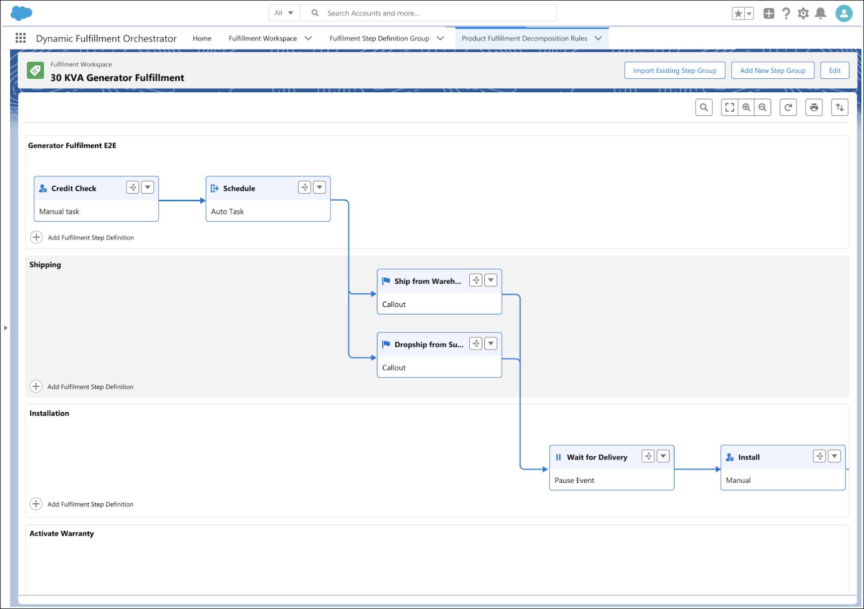Click the move handle on the Install step
The width and height of the screenshot is (864, 609).
[819, 456]
